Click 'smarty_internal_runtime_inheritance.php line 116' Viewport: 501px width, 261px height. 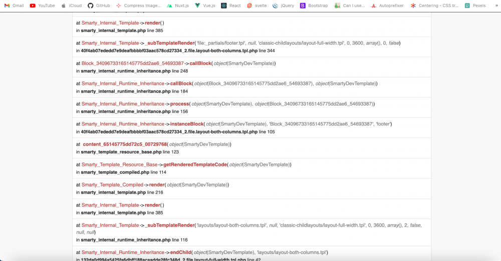(134, 240)
